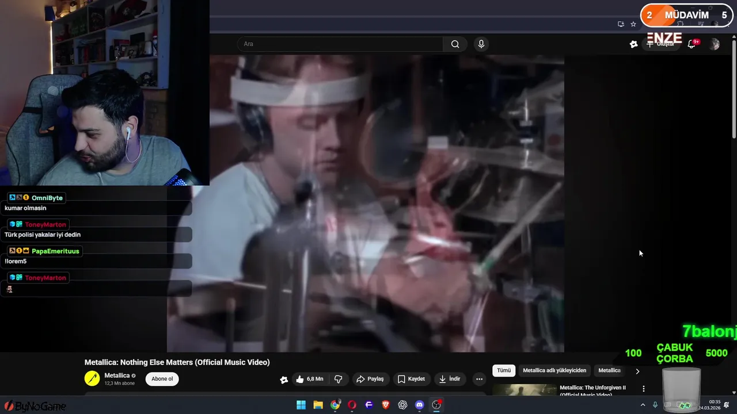The height and width of the screenshot is (414, 737).
Task: Click the Oluştur create button
Action: 660,44
